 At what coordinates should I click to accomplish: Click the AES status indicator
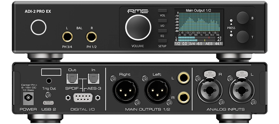point(209,44)
